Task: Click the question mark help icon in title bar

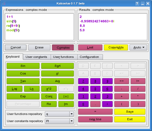Action: (x=137, y=4)
